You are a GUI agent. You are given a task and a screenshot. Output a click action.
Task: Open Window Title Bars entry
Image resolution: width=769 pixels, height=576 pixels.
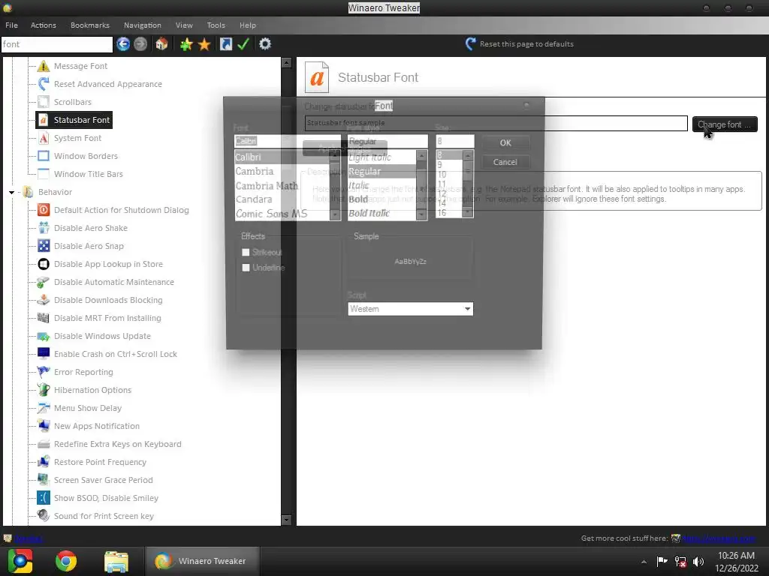coord(89,174)
